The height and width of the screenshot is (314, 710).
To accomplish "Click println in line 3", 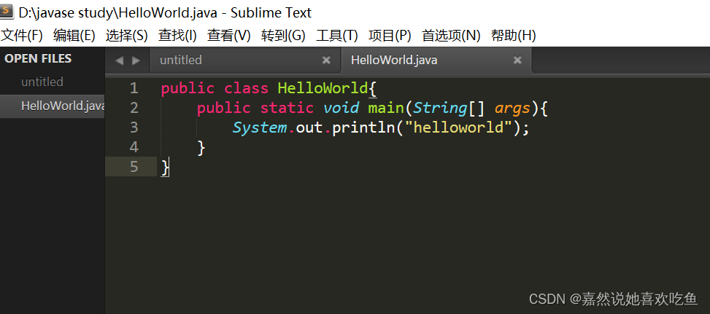I will [363, 128].
